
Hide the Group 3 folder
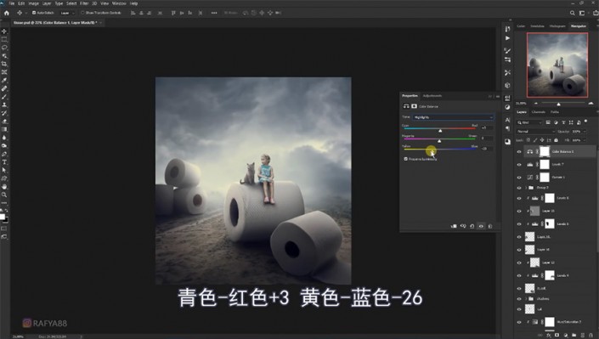519,188
